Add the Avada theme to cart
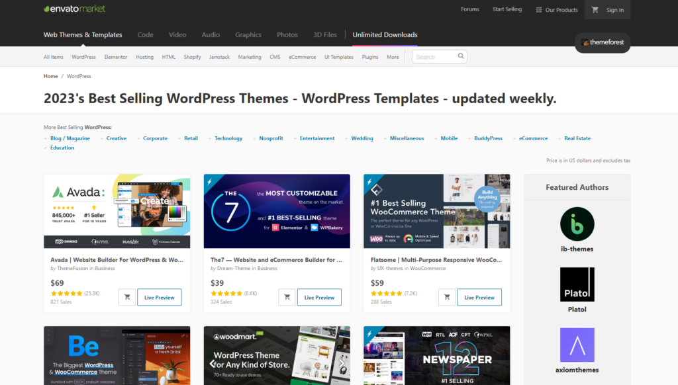678x385 pixels. [x=126, y=297]
